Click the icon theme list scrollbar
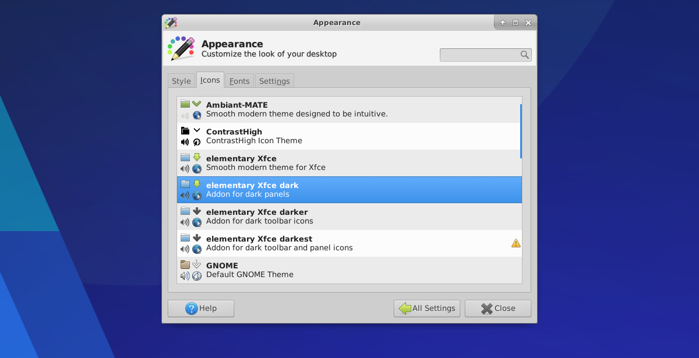This screenshot has width=699, height=358. point(521,131)
